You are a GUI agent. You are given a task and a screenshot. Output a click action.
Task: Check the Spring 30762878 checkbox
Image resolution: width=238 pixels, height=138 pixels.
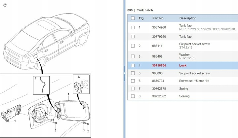click(133, 88)
